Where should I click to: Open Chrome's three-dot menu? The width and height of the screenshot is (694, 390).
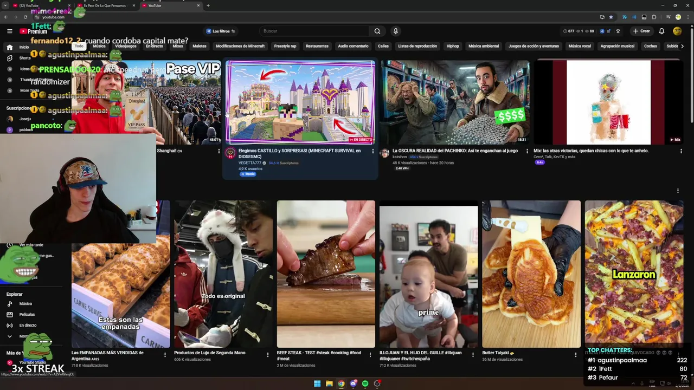tap(688, 17)
